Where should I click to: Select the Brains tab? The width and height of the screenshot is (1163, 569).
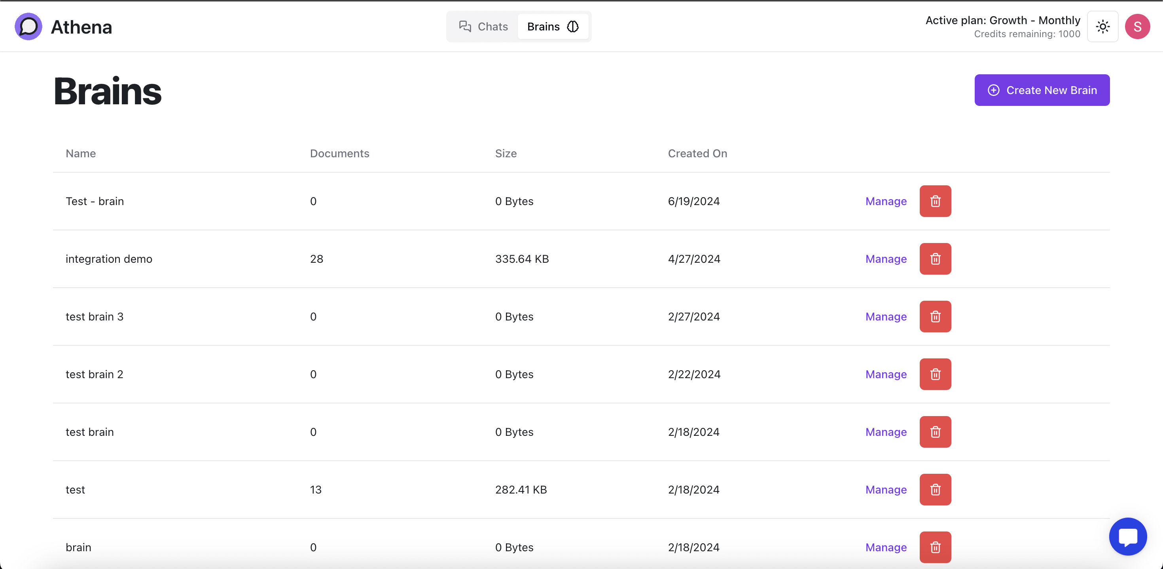tap(553, 26)
